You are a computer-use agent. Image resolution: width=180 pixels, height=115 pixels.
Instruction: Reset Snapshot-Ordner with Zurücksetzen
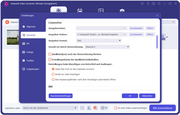136,34
